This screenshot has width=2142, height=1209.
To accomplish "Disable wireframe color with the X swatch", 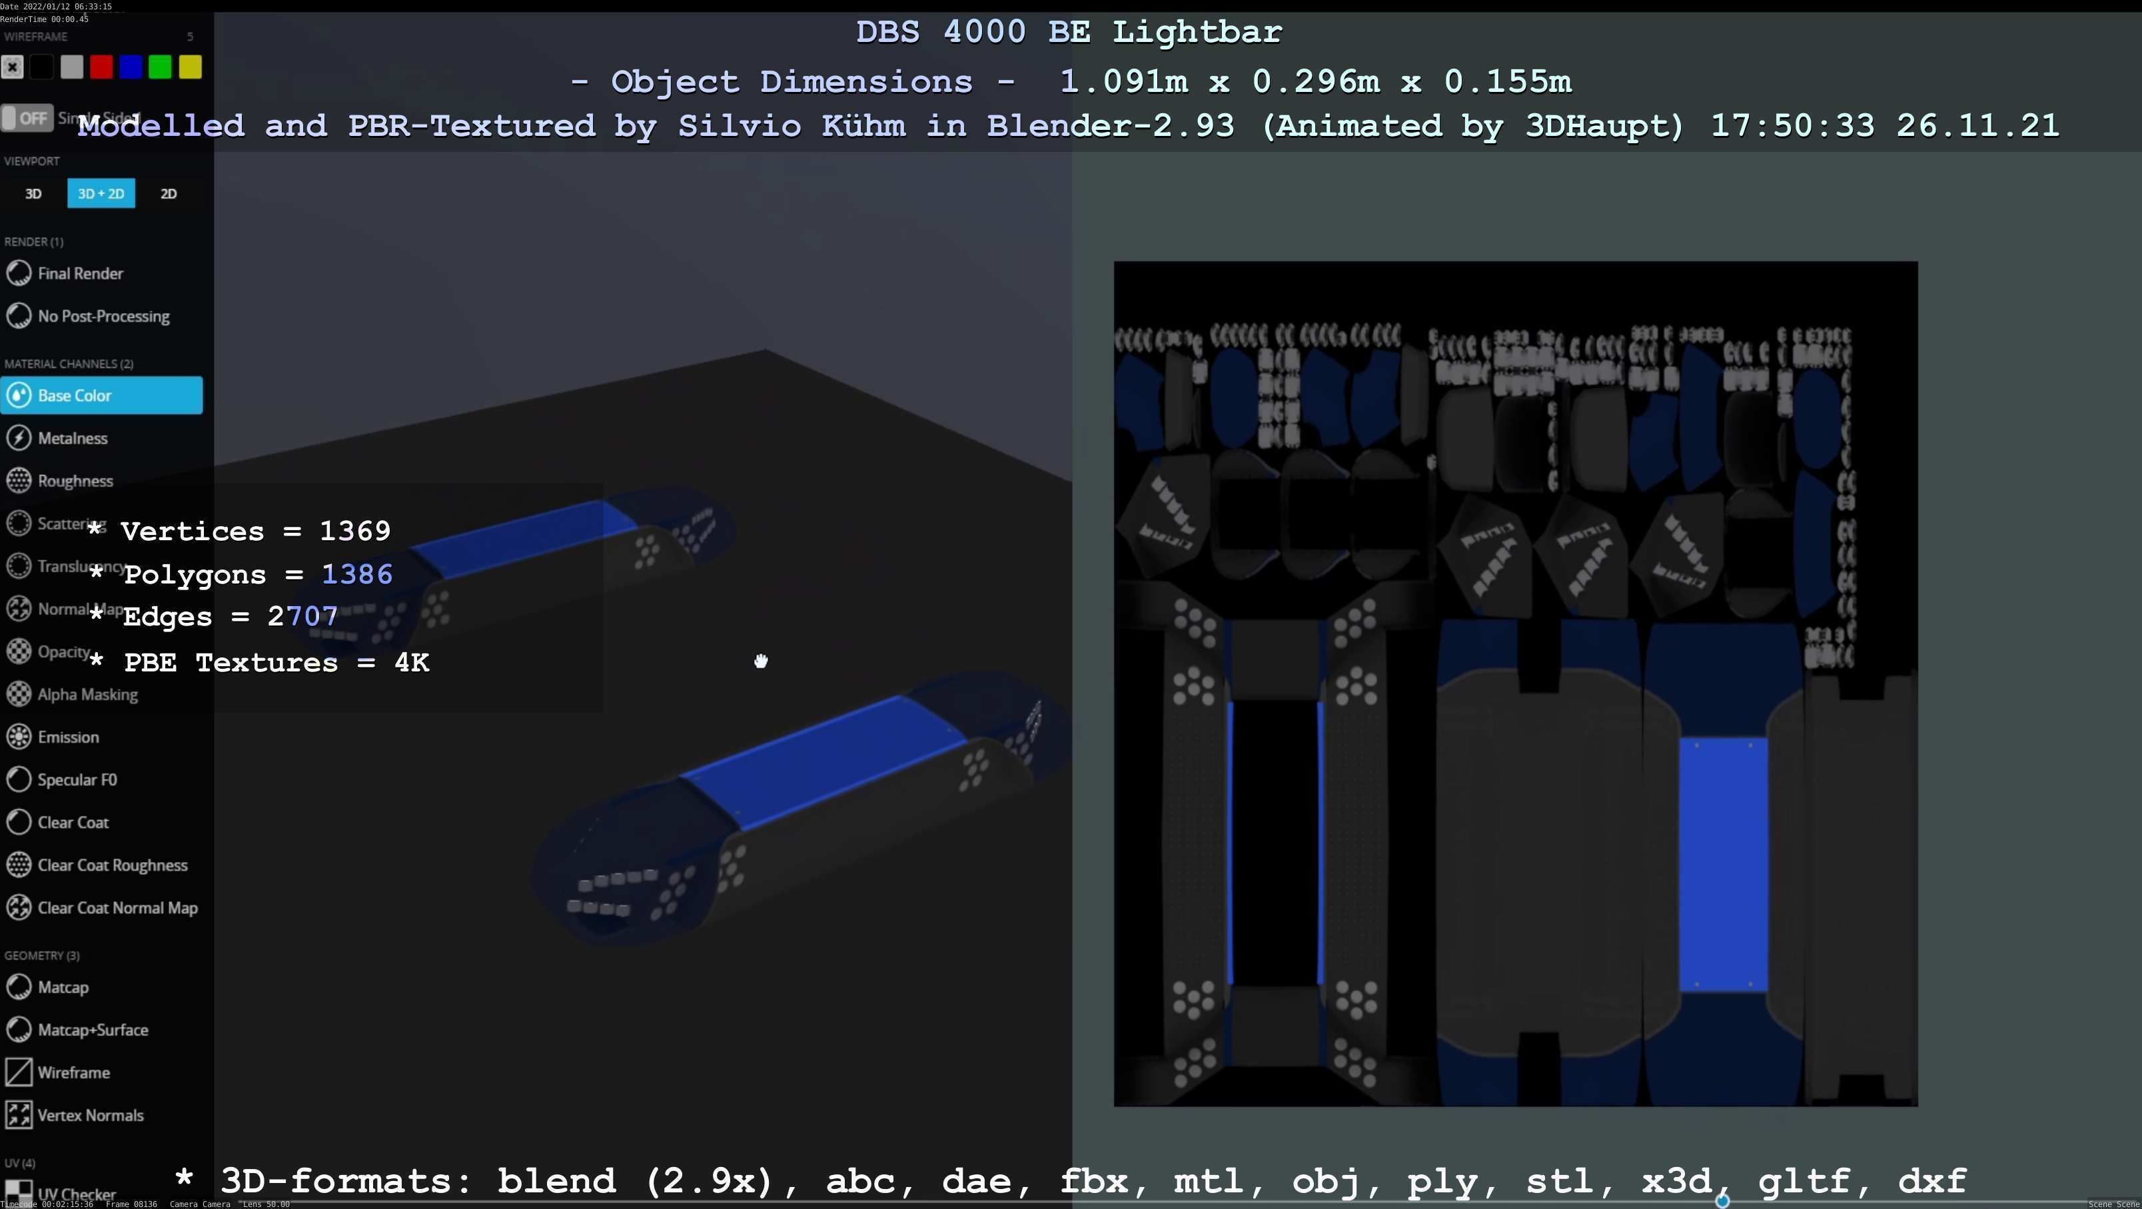I will pos(13,67).
